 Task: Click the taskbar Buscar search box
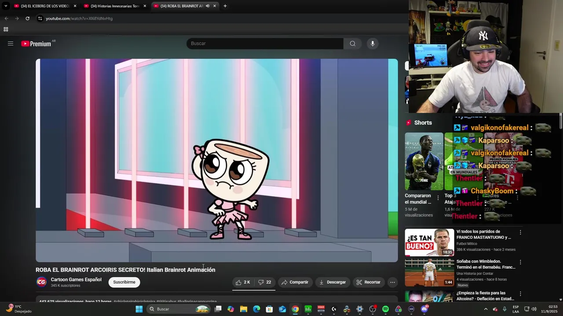tap(179, 309)
